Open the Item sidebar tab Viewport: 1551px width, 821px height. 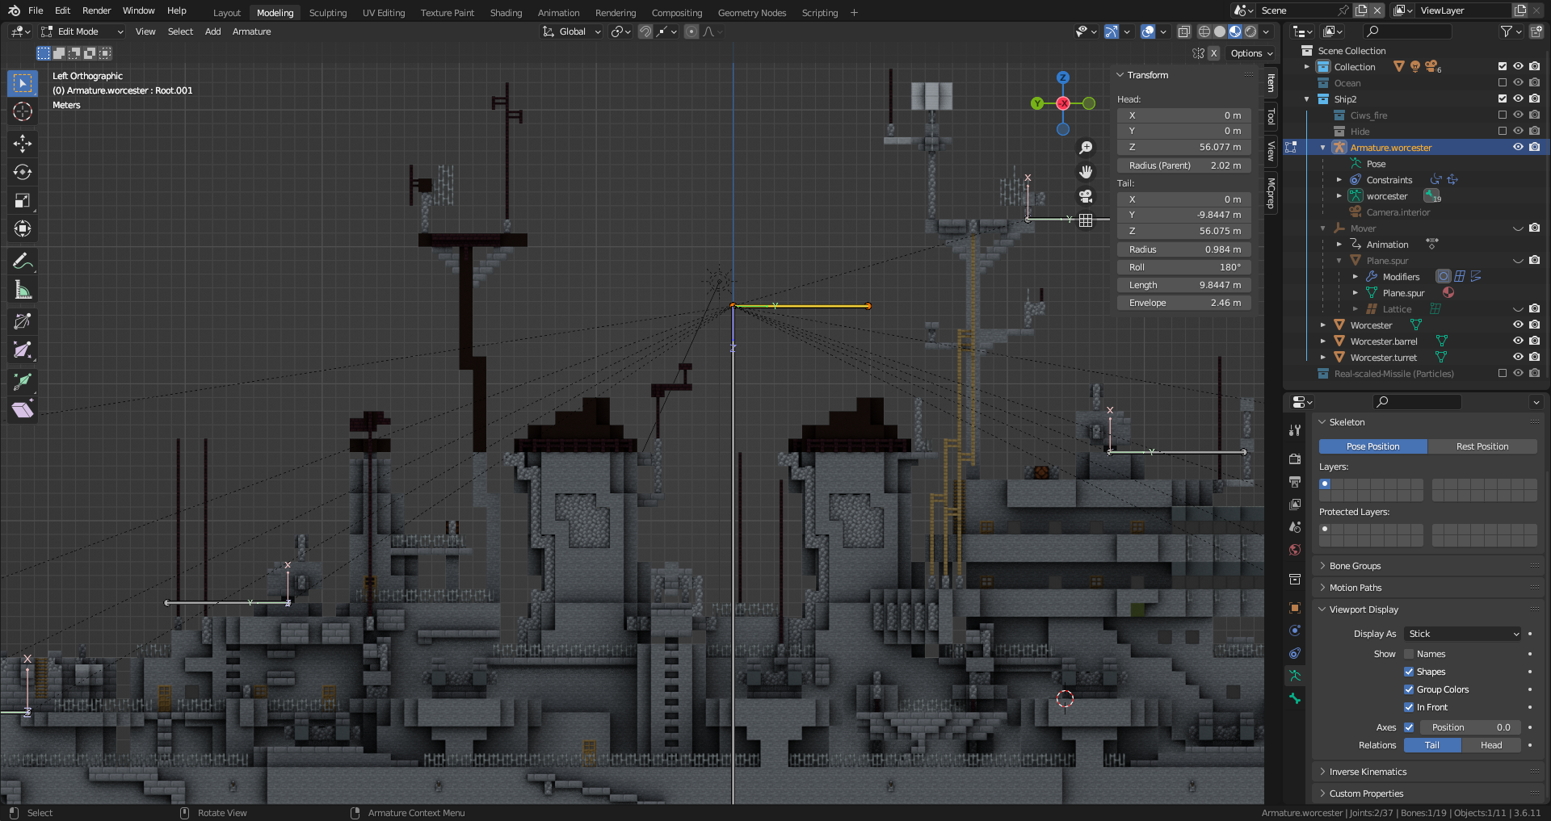1271,82
